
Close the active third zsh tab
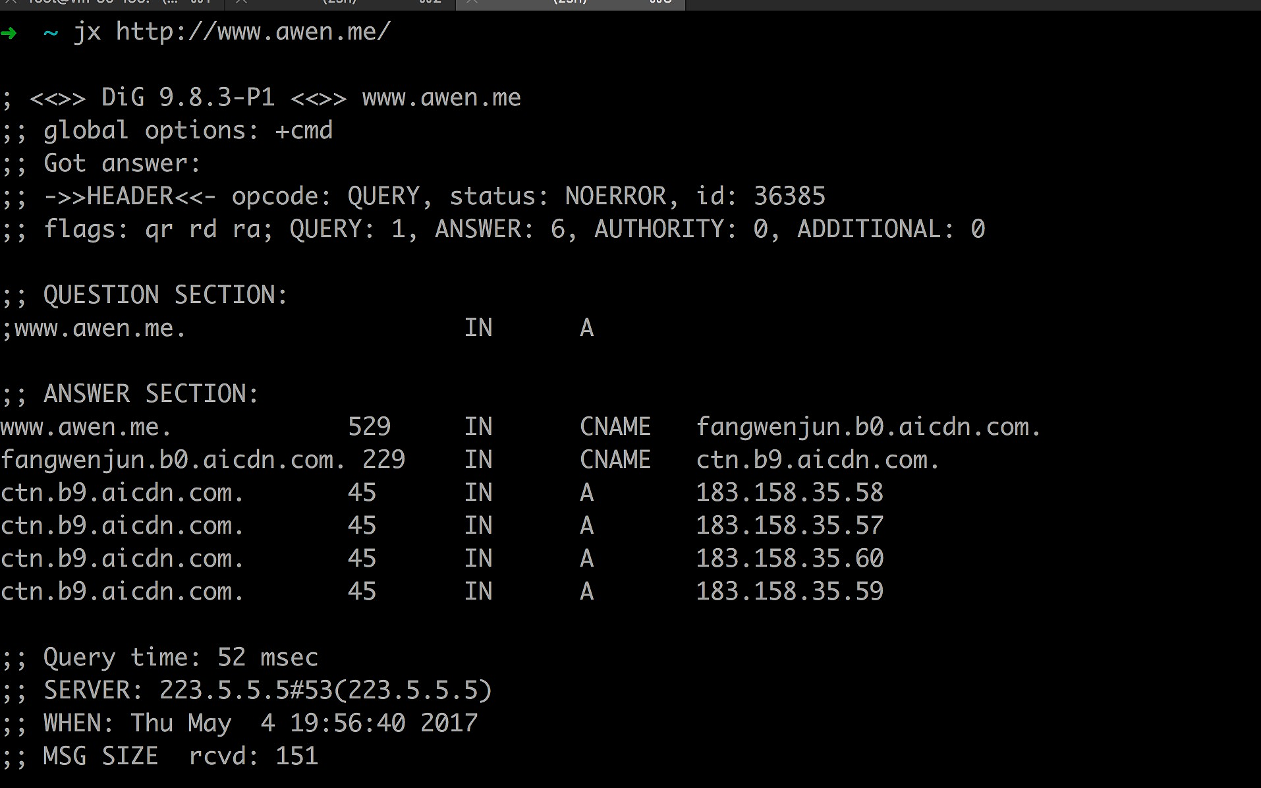472,3
